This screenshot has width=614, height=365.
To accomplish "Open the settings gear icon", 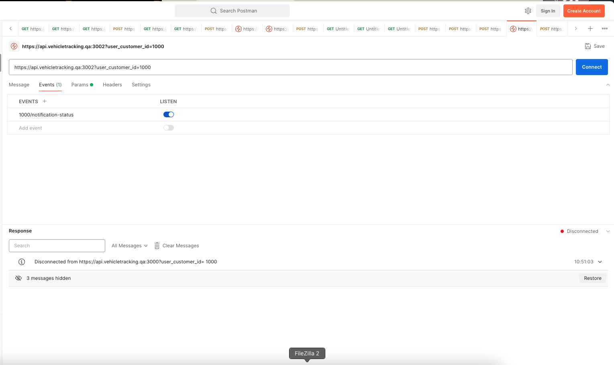I will click(528, 11).
